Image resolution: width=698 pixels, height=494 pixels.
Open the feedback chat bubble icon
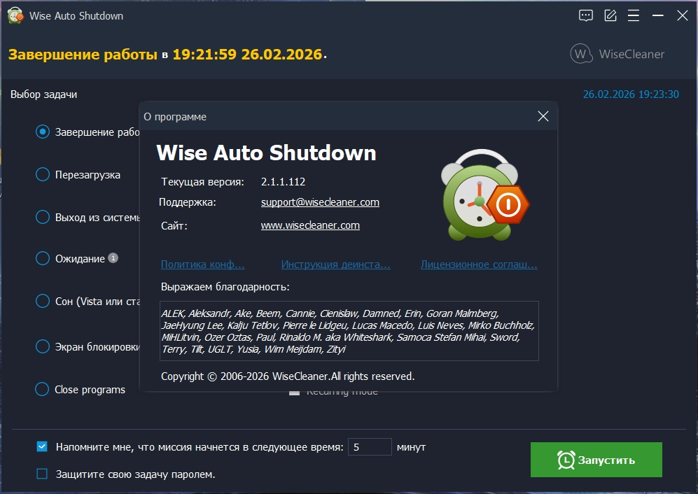585,15
